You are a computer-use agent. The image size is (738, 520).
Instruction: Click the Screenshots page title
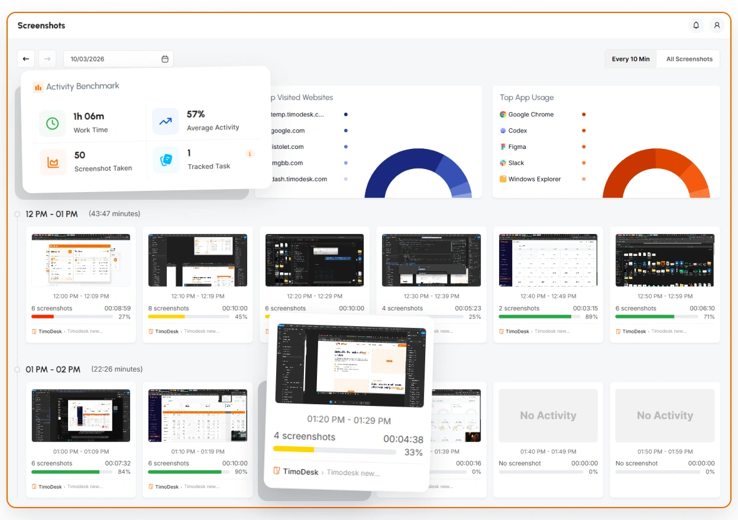(41, 25)
